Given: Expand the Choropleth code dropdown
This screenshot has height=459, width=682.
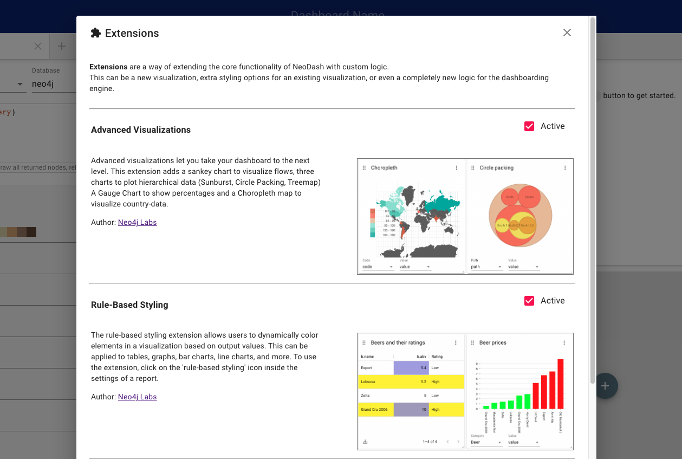Looking at the screenshot, I should tap(378, 267).
